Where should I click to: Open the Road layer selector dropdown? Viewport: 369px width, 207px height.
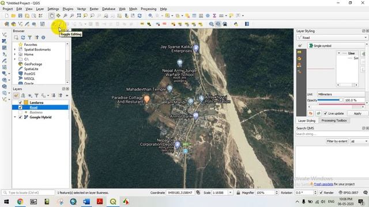(332, 37)
